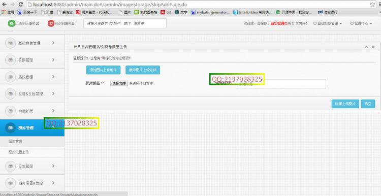Click the 选择文件 file chooser button
Viewport: 381px width, 196px height.
pos(119,83)
